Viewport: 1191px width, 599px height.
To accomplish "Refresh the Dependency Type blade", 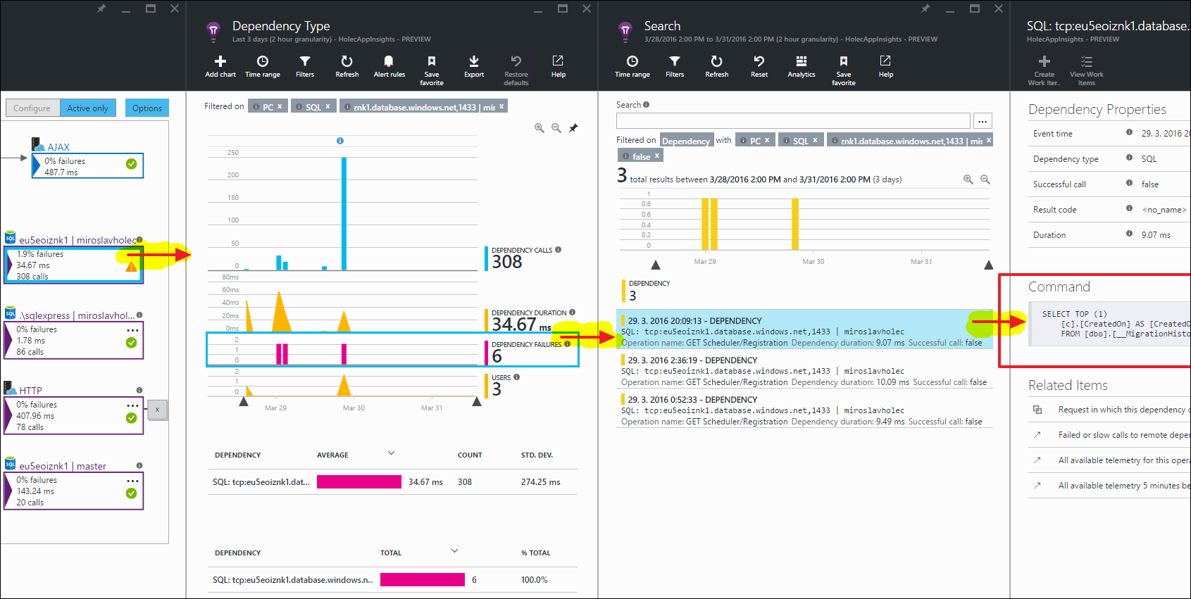I will (x=347, y=67).
